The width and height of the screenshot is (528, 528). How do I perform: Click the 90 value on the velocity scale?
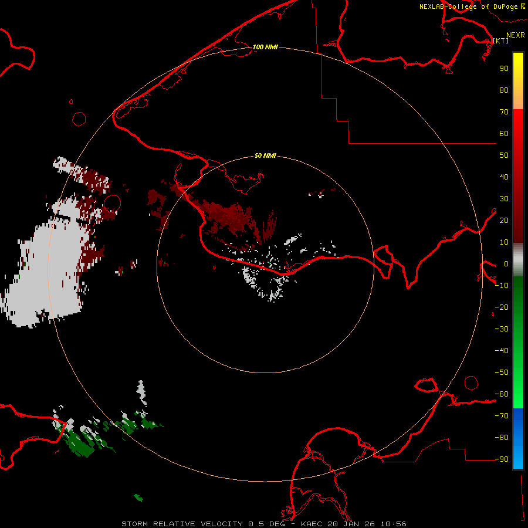(x=504, y=69)
